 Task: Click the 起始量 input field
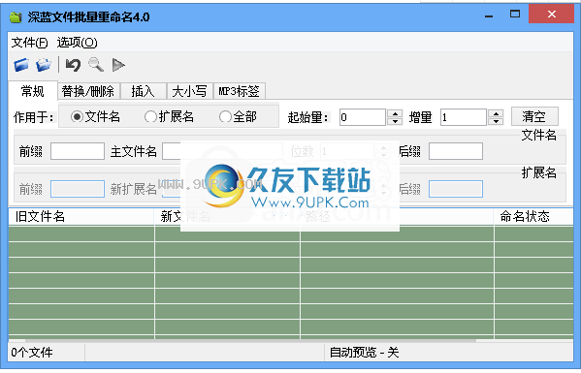363,117
